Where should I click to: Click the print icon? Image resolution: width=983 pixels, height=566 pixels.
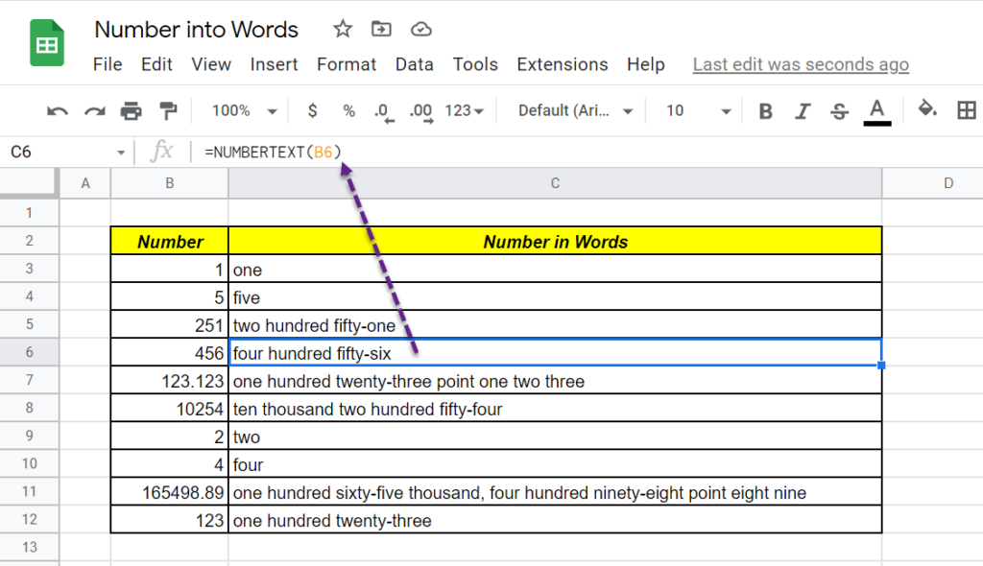(130, 110)
